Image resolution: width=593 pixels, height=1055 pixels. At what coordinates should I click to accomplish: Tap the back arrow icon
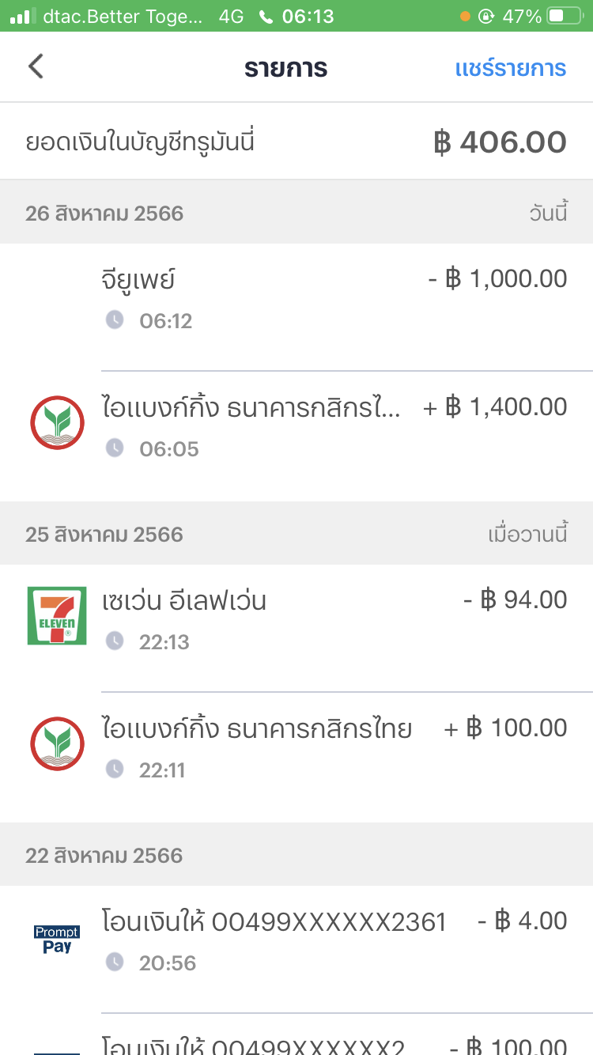pos(36,66)
